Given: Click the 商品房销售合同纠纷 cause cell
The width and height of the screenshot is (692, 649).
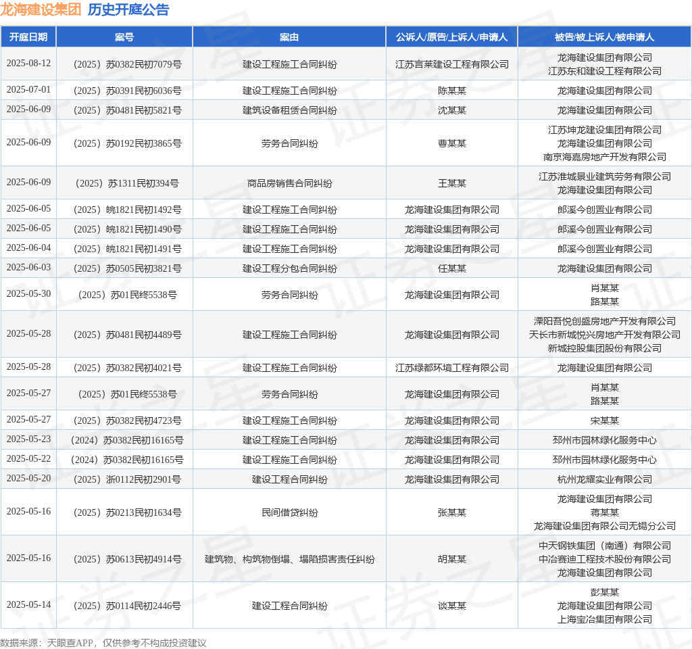Looking at the screenshot, I should click(289, 183).
